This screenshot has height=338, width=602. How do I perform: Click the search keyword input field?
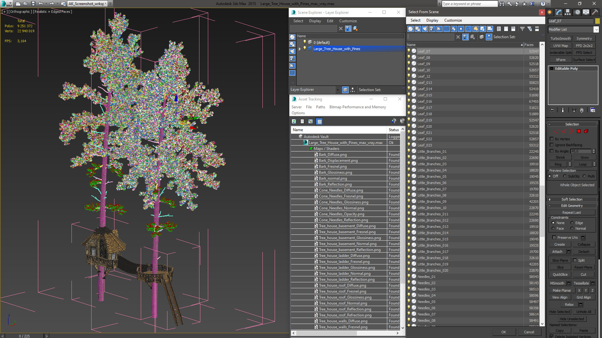coord(469,4)
